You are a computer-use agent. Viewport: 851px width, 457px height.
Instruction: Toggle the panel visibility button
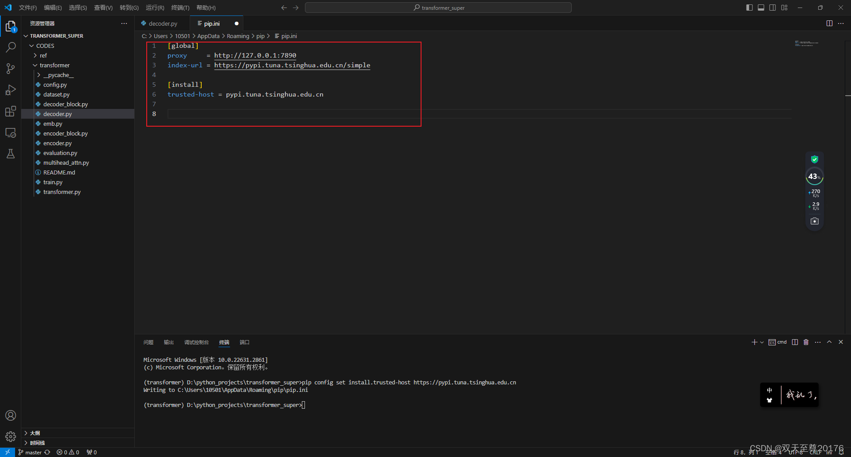(x=761, y=8)
